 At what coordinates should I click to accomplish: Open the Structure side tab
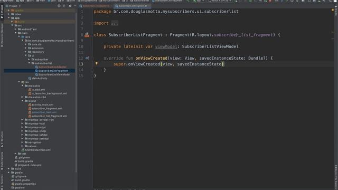pyautogui.click(x=2, y=139)
